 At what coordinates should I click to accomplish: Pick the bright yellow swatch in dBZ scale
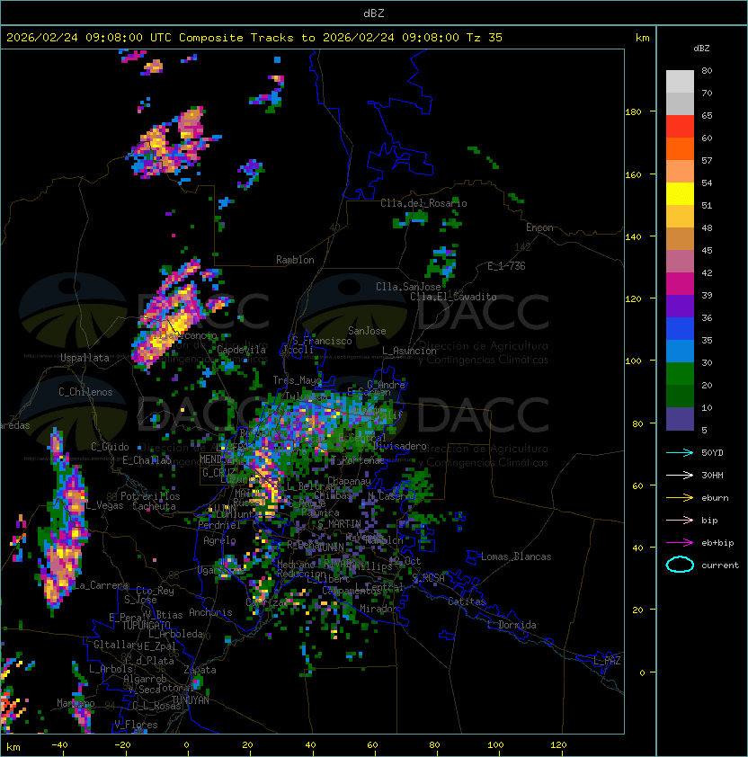tap(680, 194)
